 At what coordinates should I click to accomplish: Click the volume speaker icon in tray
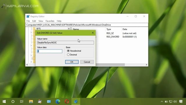tap(175, 101)
